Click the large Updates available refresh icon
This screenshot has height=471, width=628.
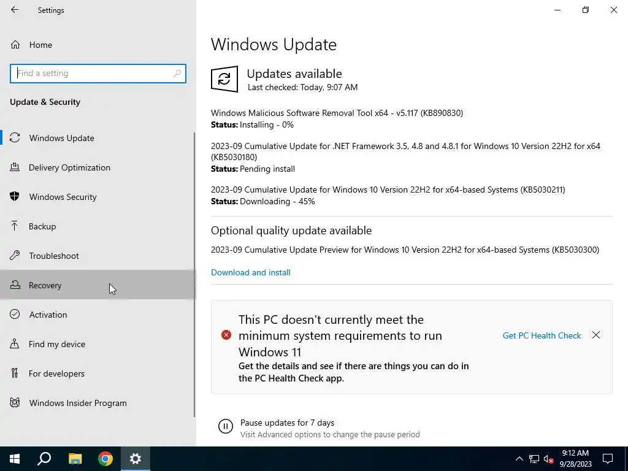pos(224,79)
